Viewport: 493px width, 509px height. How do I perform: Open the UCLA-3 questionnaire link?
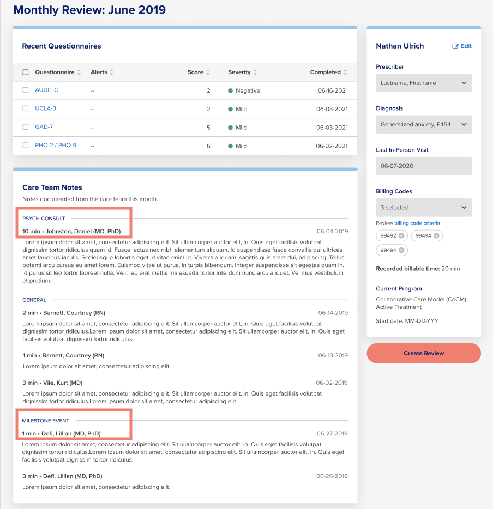click(x=45, y=108)
